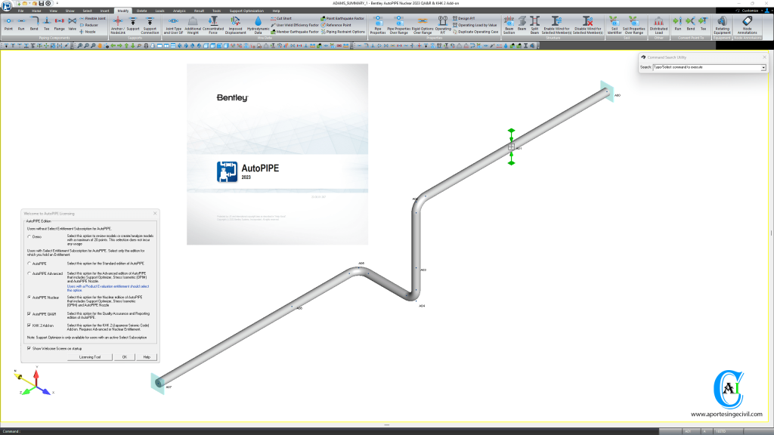Viewport: 774px width, 435px height.
Task: Open the Loads ribbon tab
Action: click(x=160, y=11)
